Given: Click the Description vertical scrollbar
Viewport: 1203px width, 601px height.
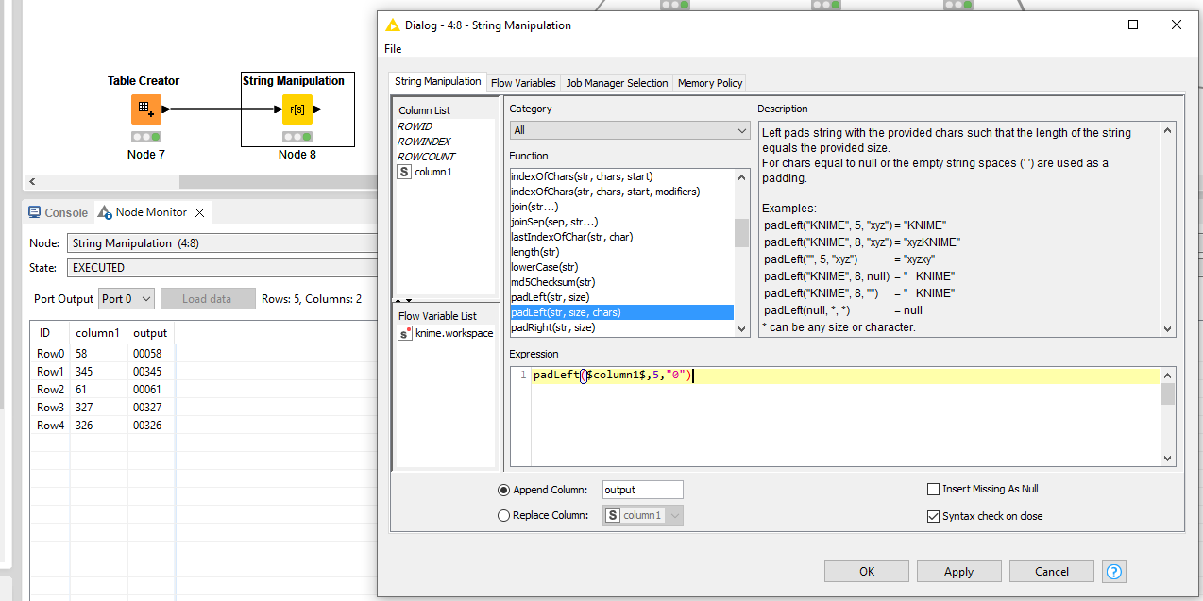Looking at the screenshot, I should click(1168, 229).
